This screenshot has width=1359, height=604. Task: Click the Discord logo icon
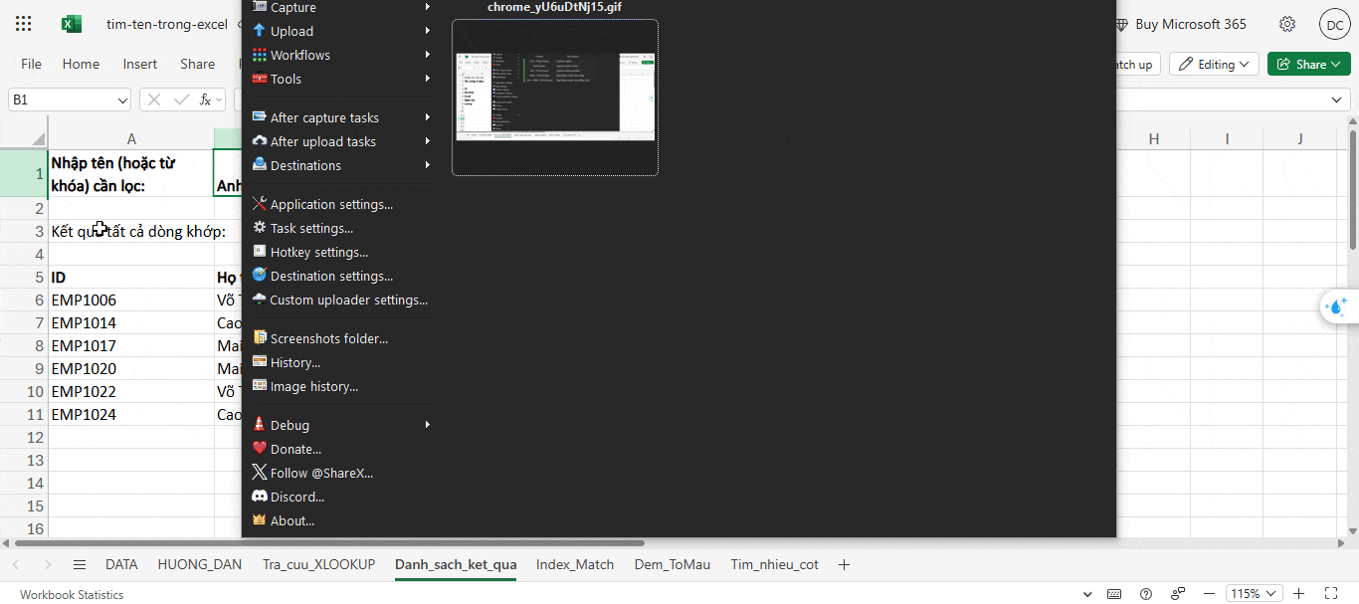[260, 497]
